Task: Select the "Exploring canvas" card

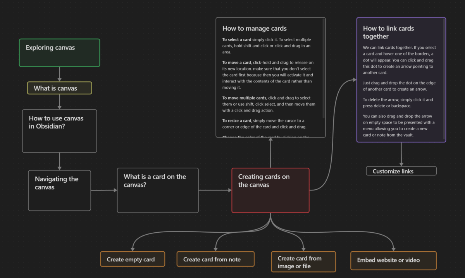Action: [x=59, y=52]
